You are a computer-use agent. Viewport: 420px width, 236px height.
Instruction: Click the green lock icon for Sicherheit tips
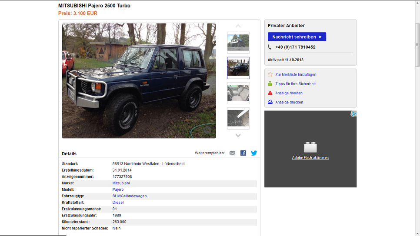pos(270,83)
